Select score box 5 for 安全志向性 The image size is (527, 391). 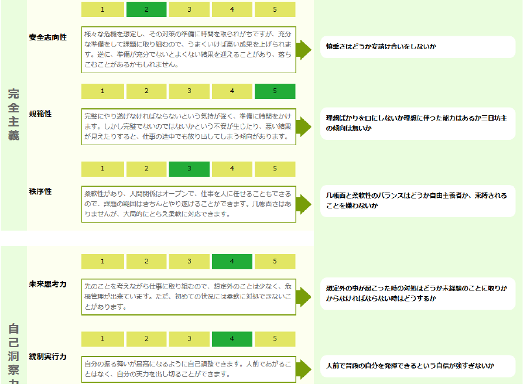pos(275,9)
